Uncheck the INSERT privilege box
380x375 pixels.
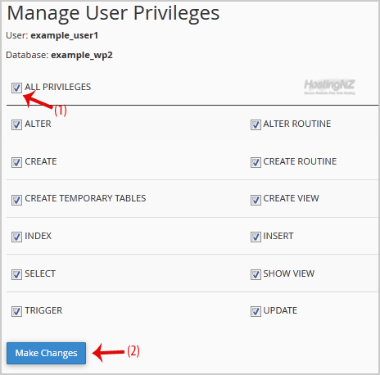pos(256,237)
